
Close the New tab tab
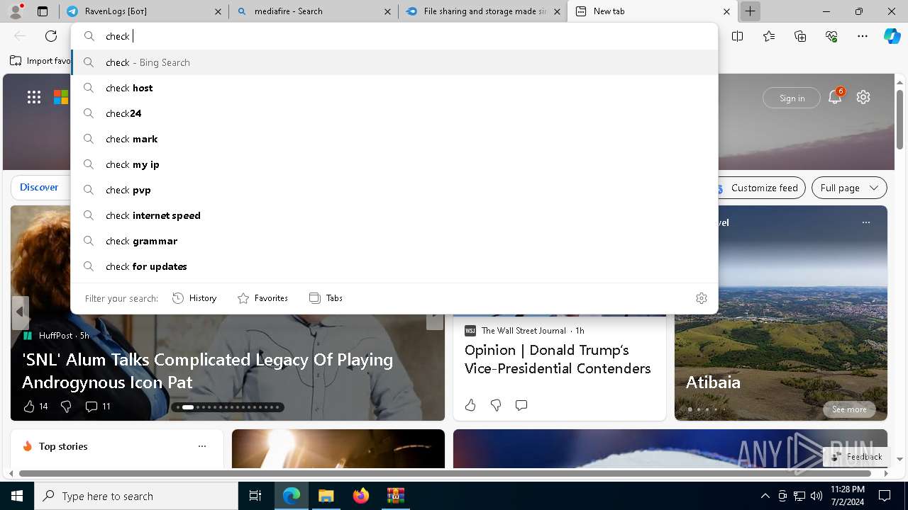tap(726, 11)
